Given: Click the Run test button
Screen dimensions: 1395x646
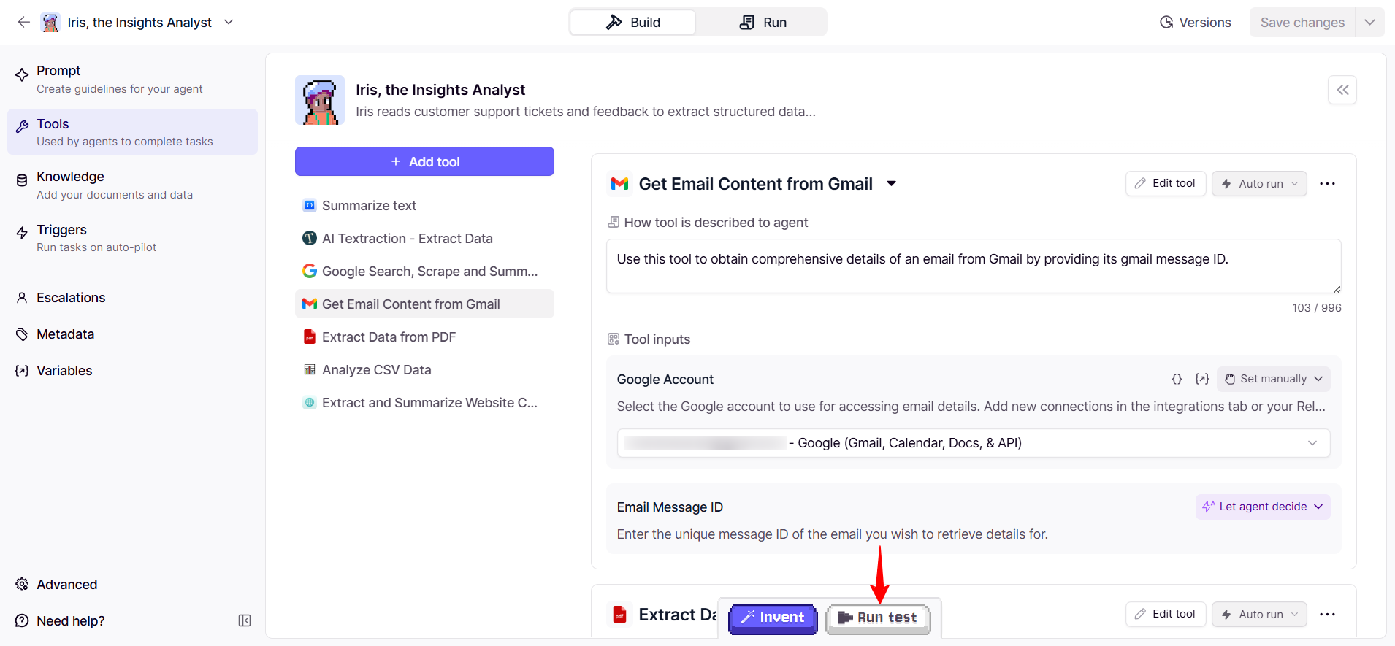Looking at the screenshot, I should click(x=878, y=618).
